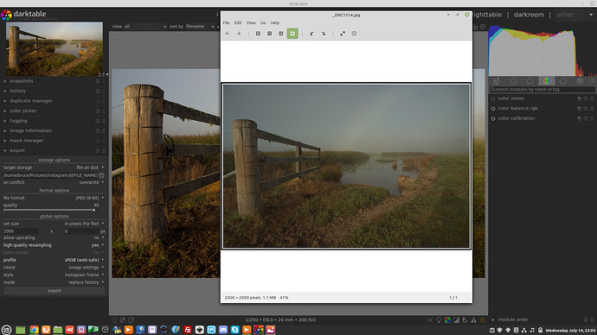Viewport: 597px width, 335px height.
Task: Open presets for color calibration module
Action: 592,118
